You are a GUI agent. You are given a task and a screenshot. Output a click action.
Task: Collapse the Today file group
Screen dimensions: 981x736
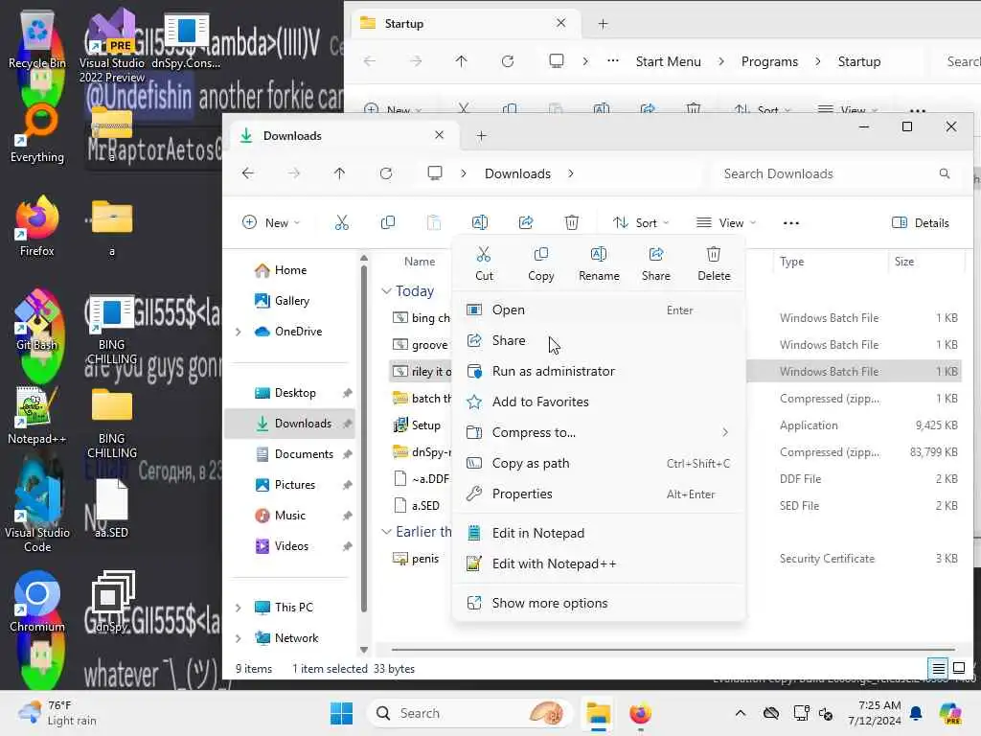[x=387, y=291]
